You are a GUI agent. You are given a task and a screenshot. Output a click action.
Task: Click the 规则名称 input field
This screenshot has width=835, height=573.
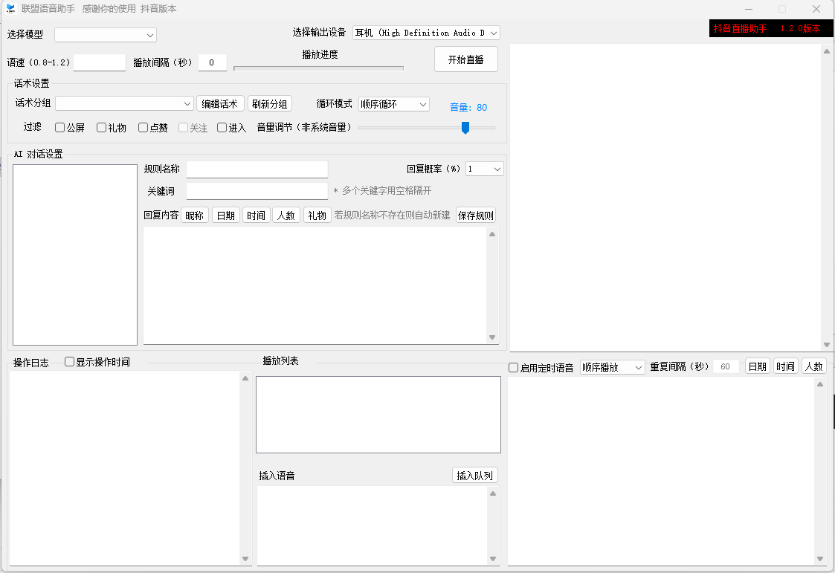click(x=257, y=169)
